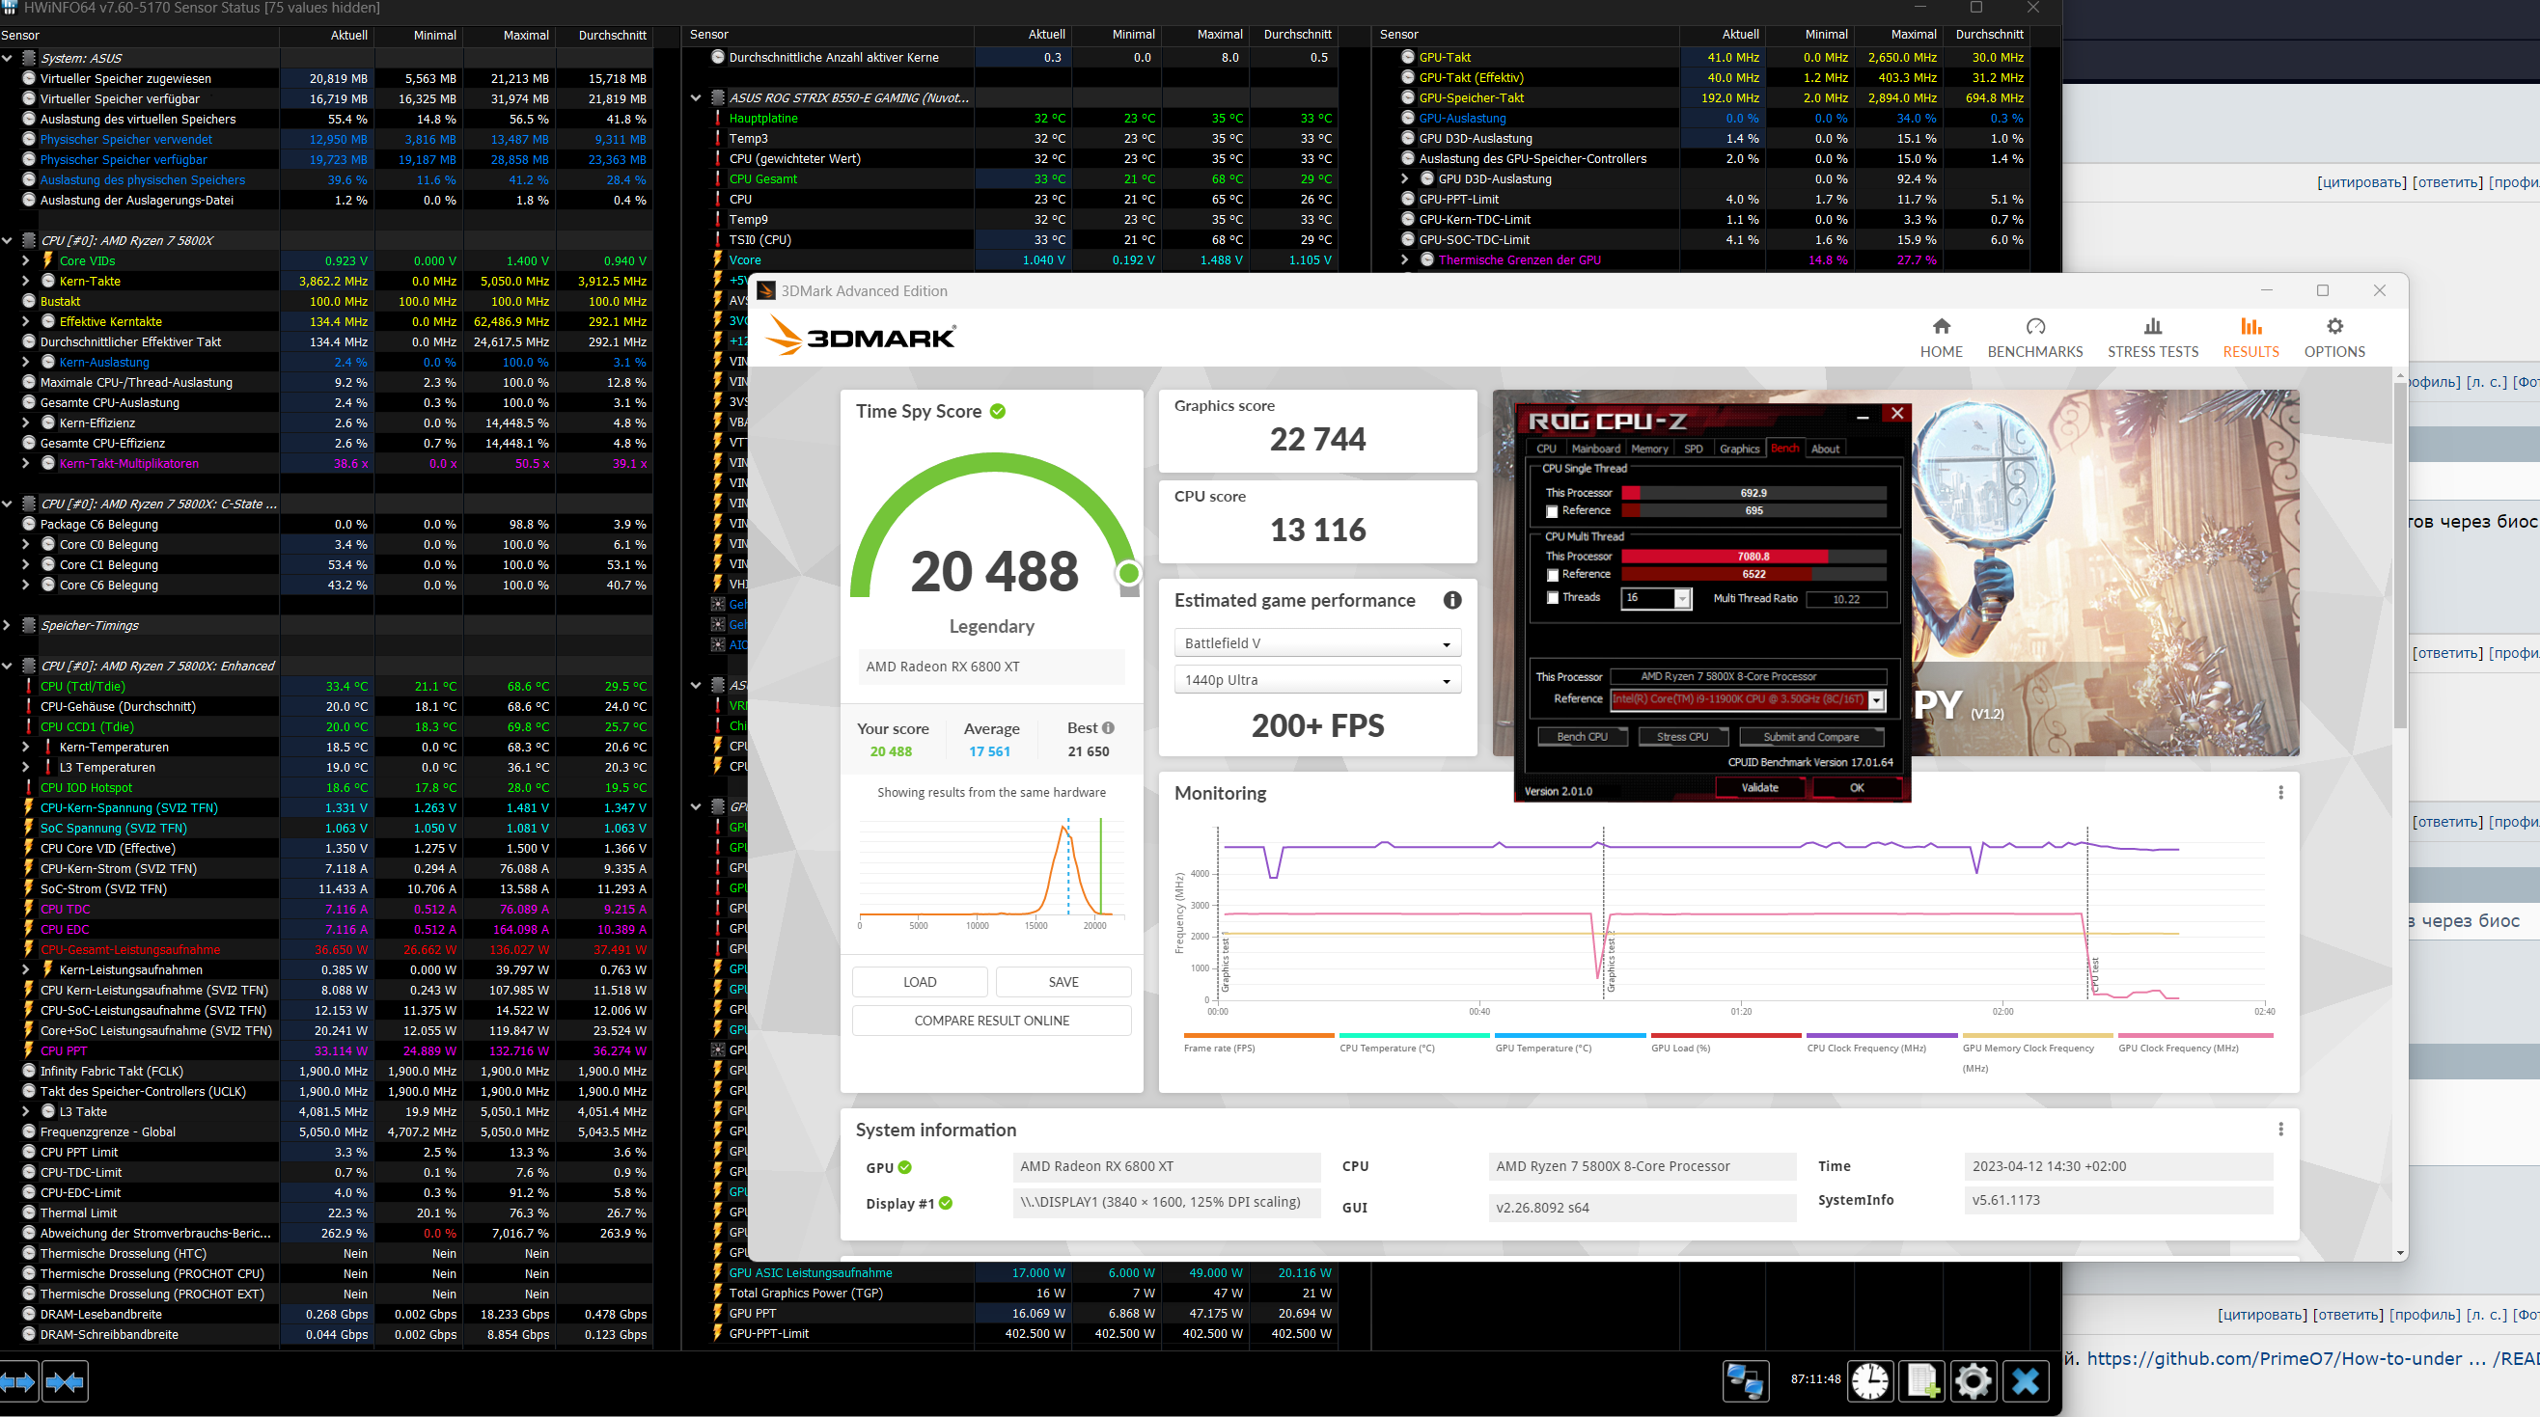Click HWiNFO log file add icon
The width and height of the screenshot is (2540, 1417).
coord(1921,1380)
